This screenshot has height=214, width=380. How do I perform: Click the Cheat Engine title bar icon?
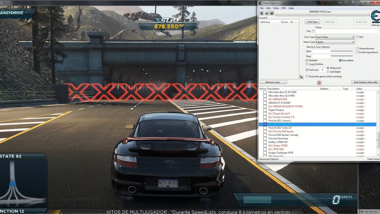pyautogui.click(x=260, y=3)
